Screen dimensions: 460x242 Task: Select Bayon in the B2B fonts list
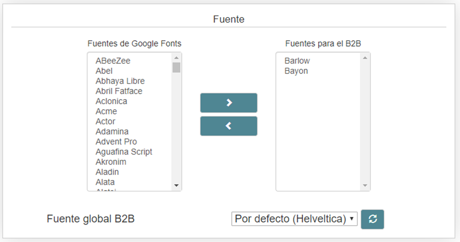click(x=296, y=71)
